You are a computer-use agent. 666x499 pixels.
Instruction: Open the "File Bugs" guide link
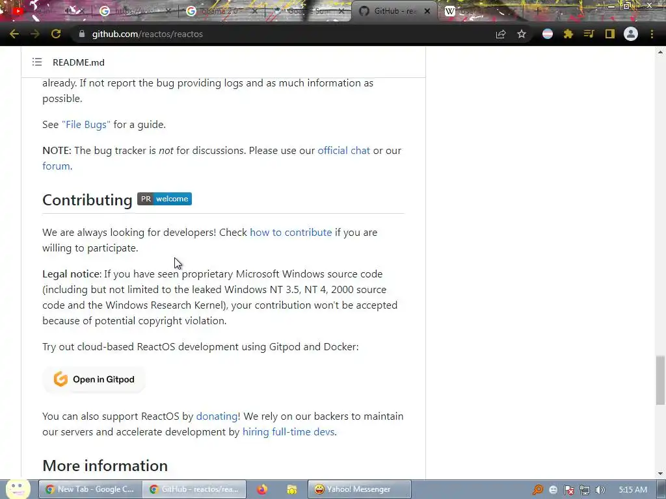(x=87, y=124)
